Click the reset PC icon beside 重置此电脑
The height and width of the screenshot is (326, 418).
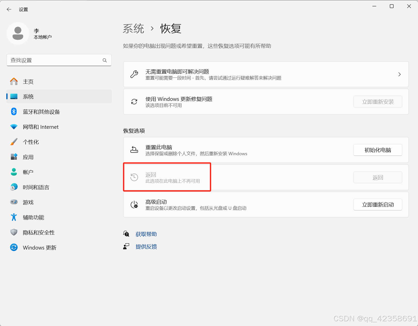(x=134, y=150)
